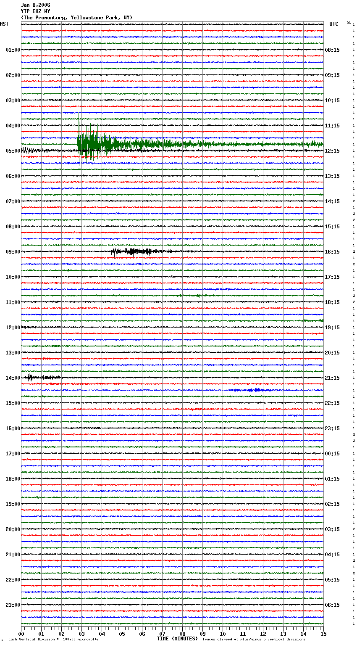
Task: Select the '04:00' MST time label
Action: (x=13, y=126)
